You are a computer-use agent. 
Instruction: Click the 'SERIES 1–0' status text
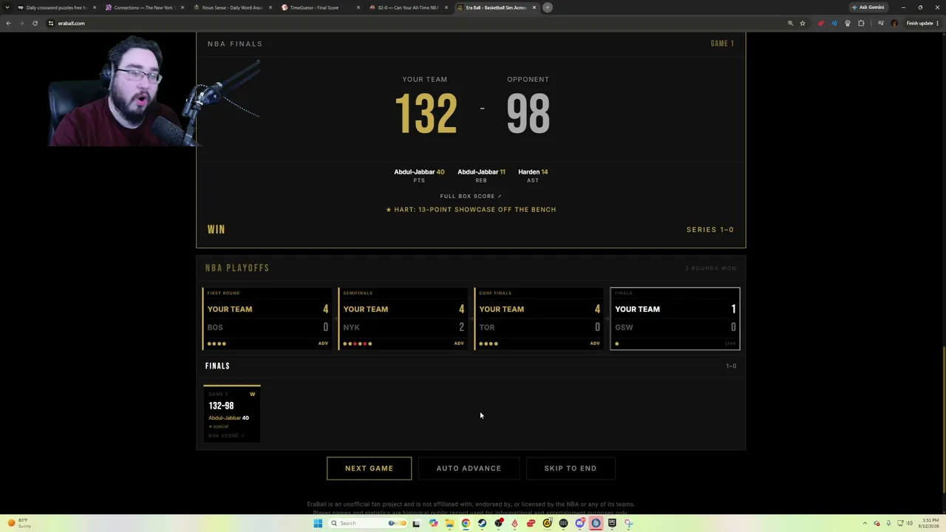(x=710, y=230)
